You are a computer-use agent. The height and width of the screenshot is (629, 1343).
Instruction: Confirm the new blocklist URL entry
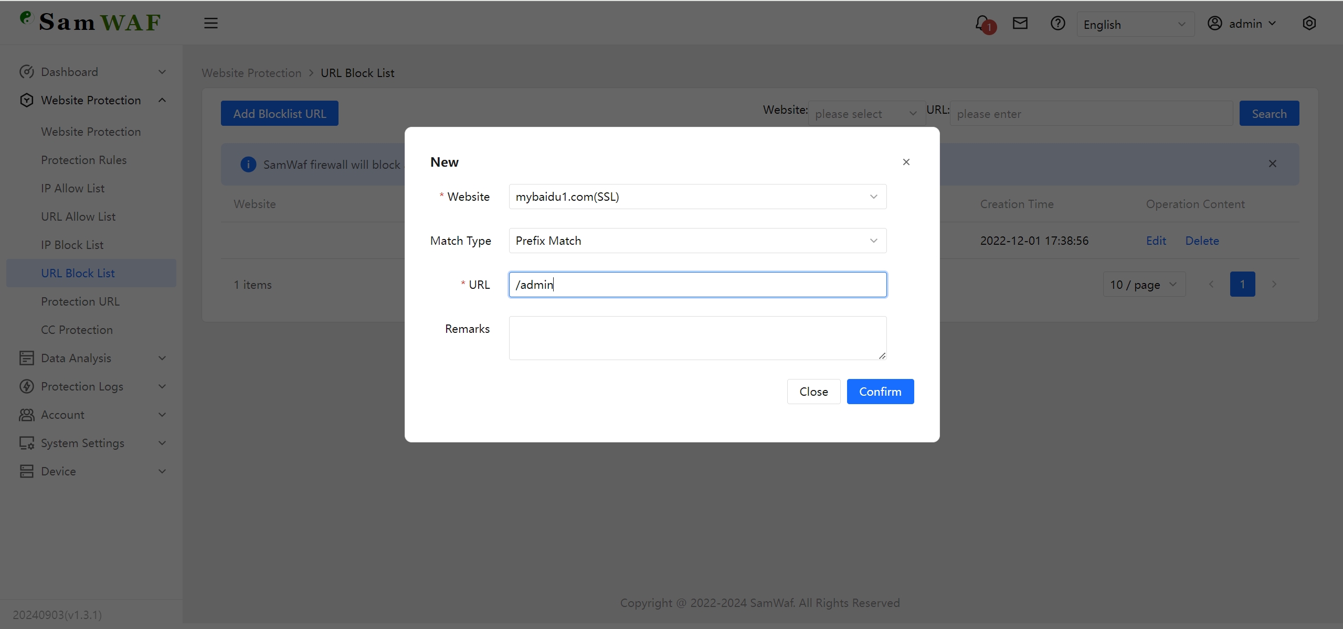pyautogui.click(x=880, y=391)
